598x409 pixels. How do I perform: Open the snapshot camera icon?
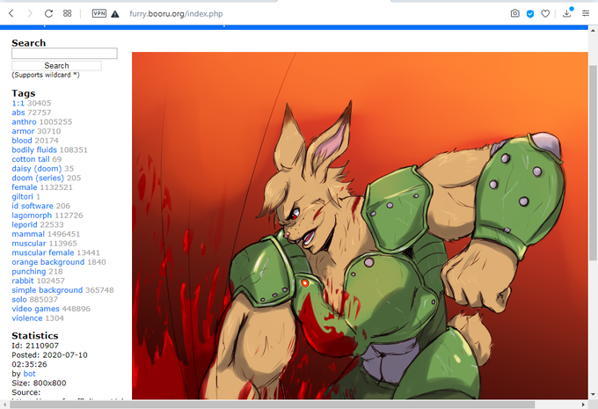(x=514, y=14)
